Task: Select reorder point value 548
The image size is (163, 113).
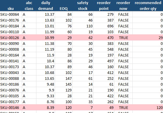Action: 104,49
